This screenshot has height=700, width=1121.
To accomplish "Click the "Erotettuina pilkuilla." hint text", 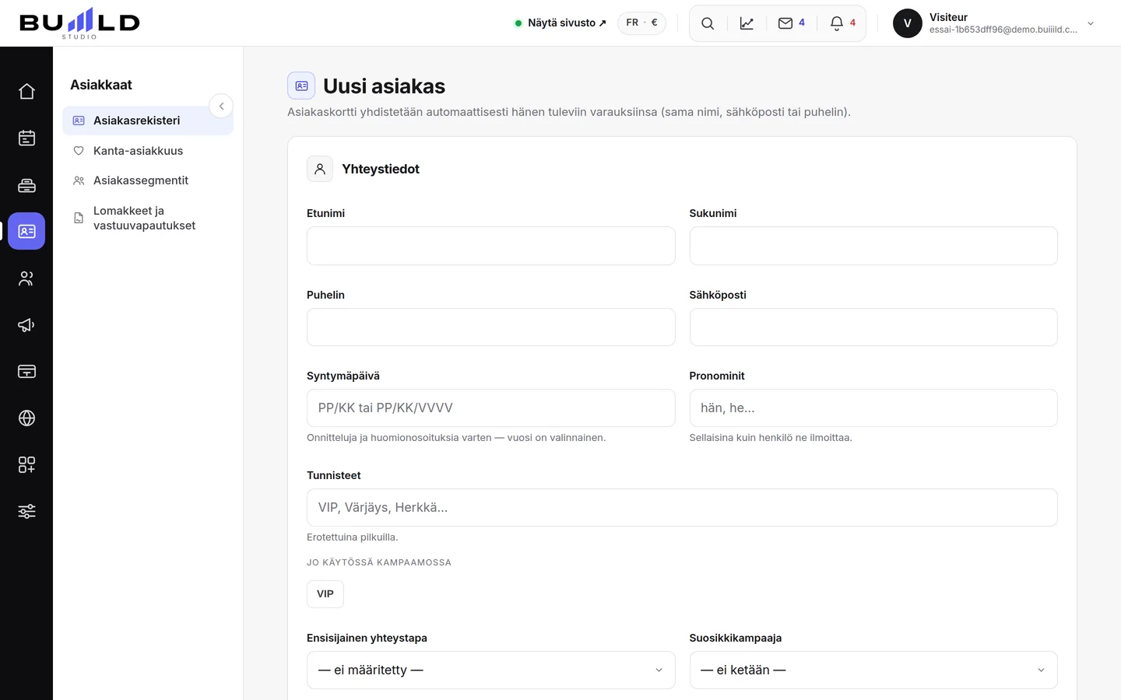I will coord(353,537).
